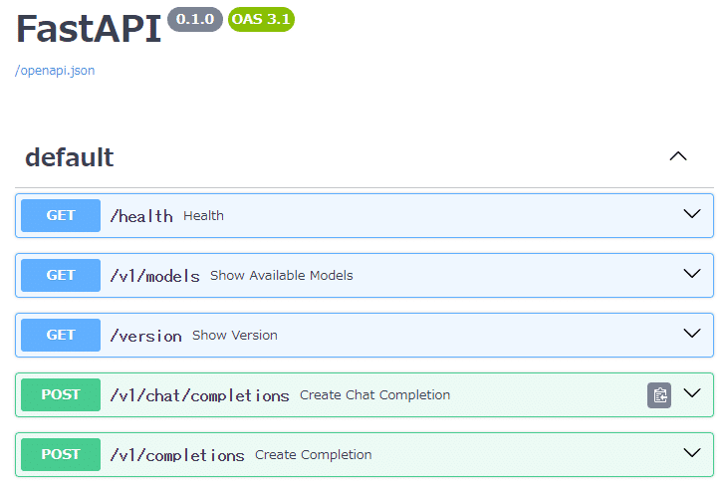Click the POST badge for chat completions
The height and width of the screenshot is (489, 725).
(61, 394)
